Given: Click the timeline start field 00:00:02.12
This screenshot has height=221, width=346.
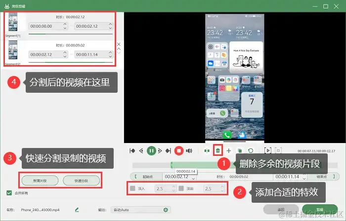Looking at the screenshot, I should click(179, 177).
